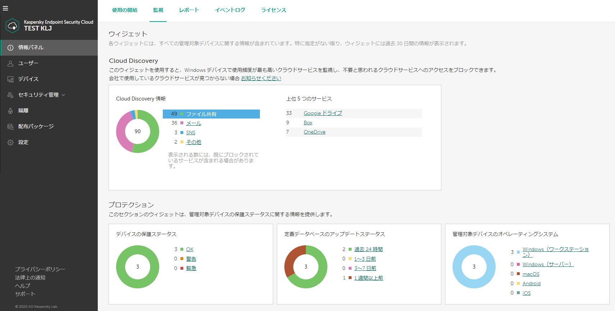Click the TEST KLJ workspace name
Viewport: 615px width, 311px height.
(x=38, y=28)
